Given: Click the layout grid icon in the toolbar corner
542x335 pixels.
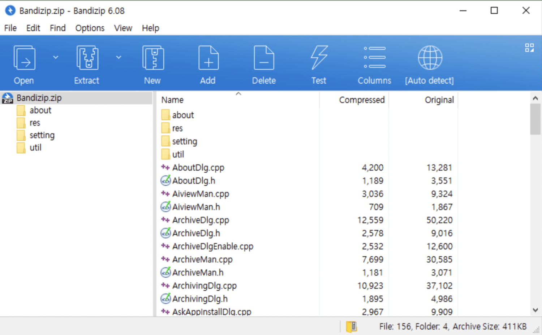Looking at the screenshot, I should tap(530, 47).
